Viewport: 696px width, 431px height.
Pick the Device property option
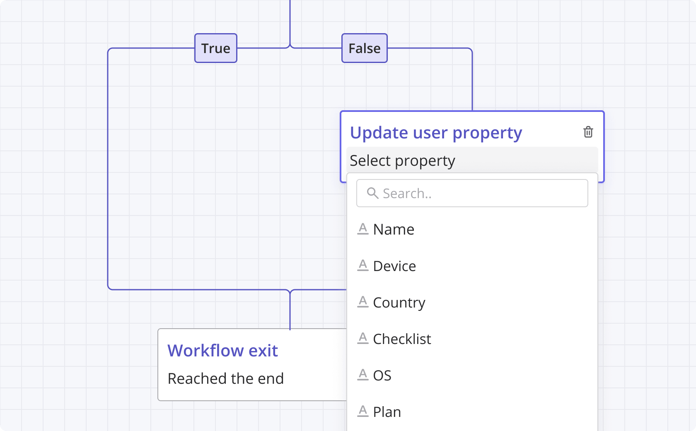click(394, 266)
